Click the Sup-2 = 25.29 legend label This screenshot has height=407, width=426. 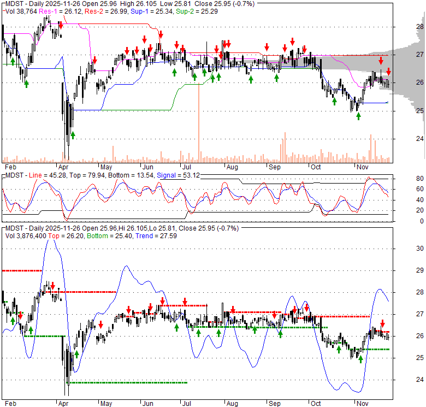(197, 11)
